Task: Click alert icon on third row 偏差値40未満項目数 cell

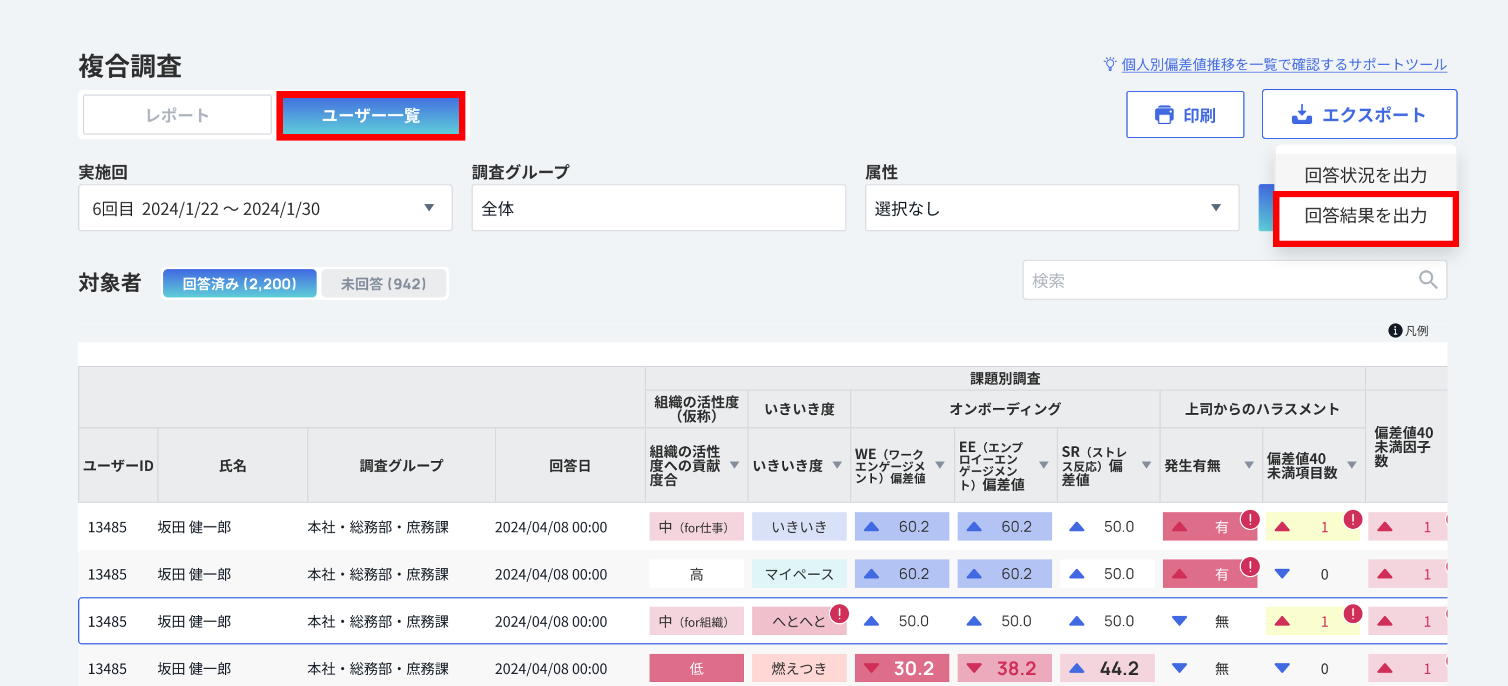Action: pyautogui.click(x=1352, y=613)
